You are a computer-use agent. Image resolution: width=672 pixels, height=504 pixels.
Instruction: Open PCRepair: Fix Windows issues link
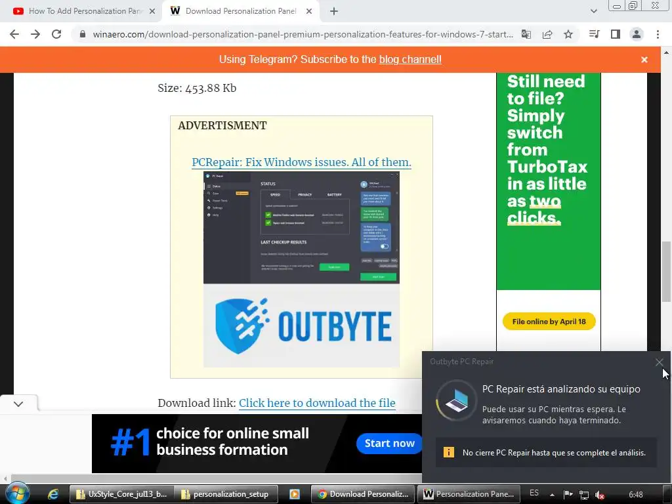[301, 163]
